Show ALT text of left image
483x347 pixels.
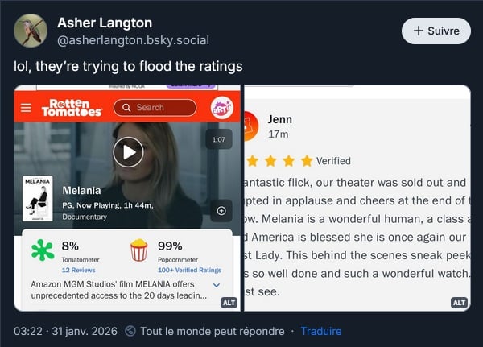tap(228, 303)
